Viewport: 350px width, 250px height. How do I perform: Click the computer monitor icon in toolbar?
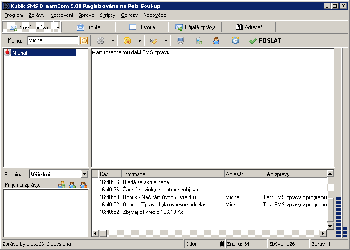point(181,41)
